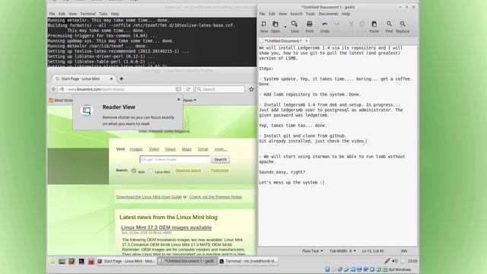Open Linux Mint 17.3 OEM images available headline
487x274 pixels.
(x=166, y=228)
